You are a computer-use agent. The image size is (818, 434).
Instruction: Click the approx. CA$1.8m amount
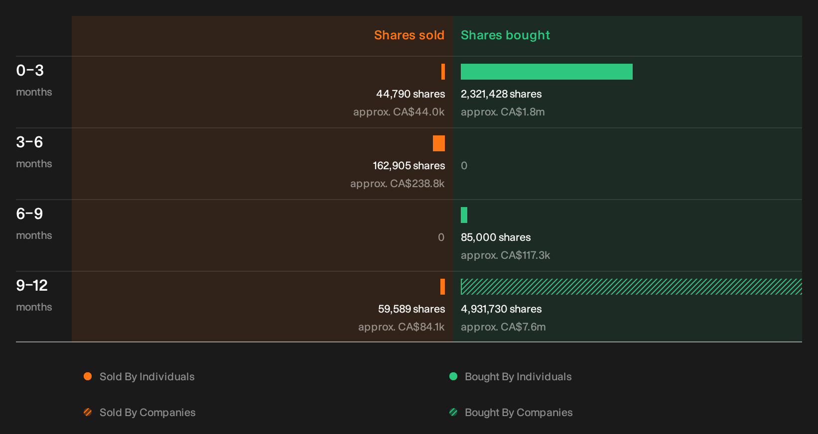[x=503, y=112]
